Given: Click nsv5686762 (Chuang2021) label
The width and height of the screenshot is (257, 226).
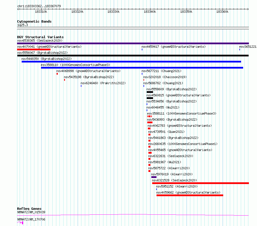Looking at the screenshot, I should [163, 83].
